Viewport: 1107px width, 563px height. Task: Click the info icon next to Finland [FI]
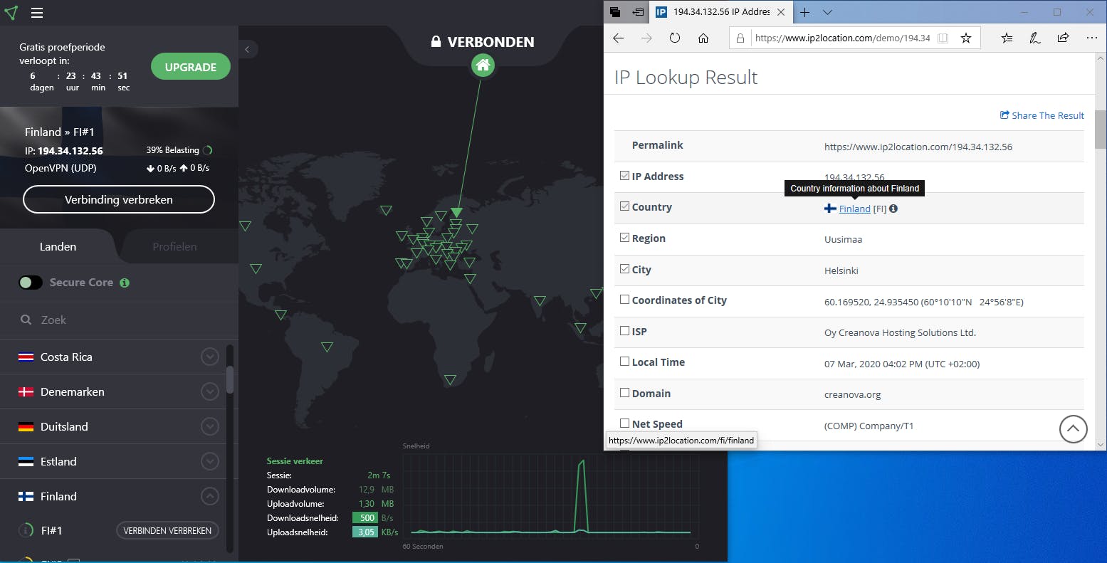893,209
